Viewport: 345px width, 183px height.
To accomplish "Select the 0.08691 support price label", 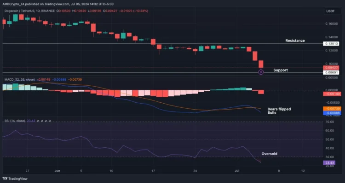I will pos(331,72).
